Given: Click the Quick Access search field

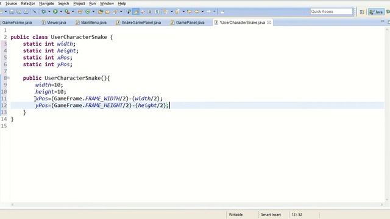Looking at the screenshot, I should 331,12.
